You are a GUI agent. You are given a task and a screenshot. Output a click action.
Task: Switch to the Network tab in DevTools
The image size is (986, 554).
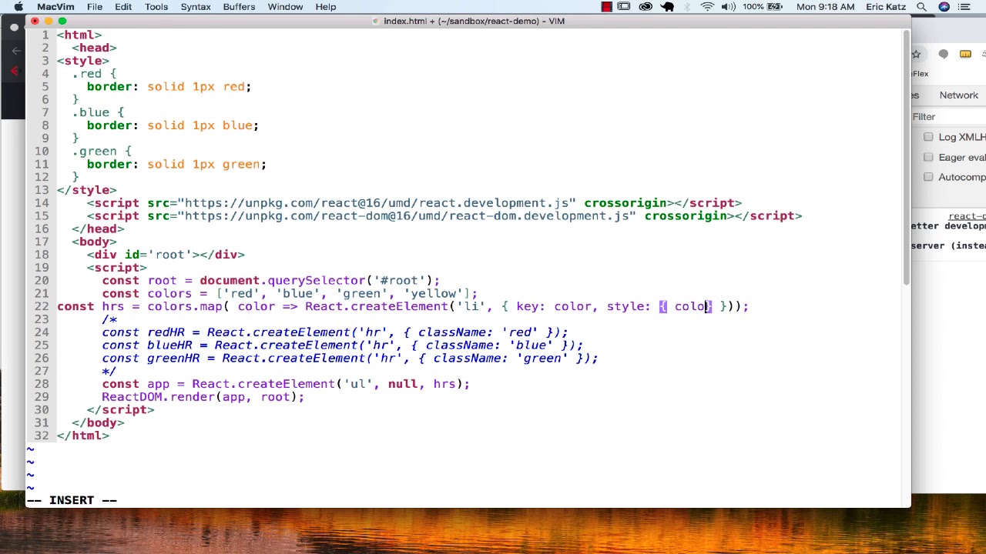point(958,95)
